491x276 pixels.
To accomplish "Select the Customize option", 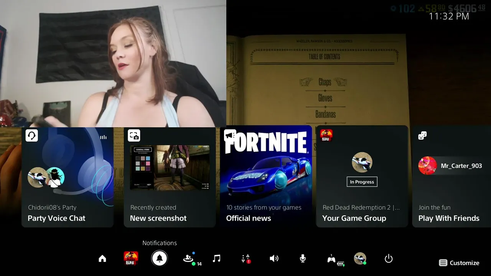I will click(x=459, y=263).
